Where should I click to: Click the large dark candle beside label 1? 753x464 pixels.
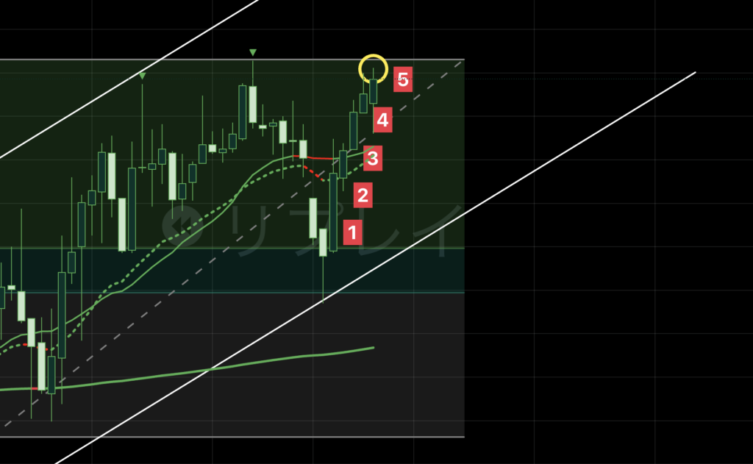(333, 212)
